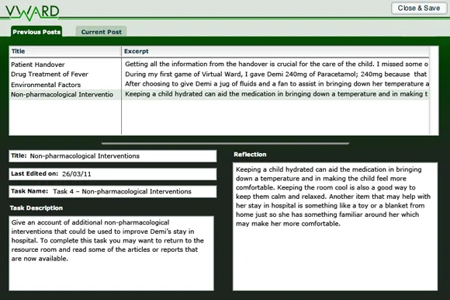The image size is (450, 300).
Task: Select the Patient Handover post
Action: click(x=38, y=65)
